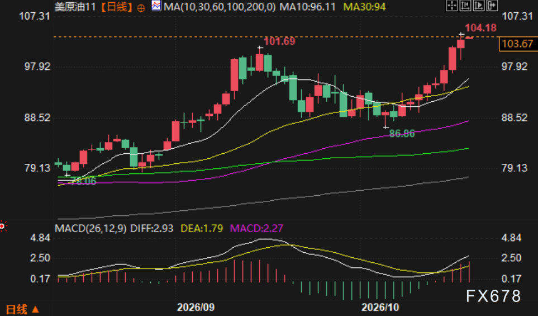Click the 美原油11 symbol name

75,7
